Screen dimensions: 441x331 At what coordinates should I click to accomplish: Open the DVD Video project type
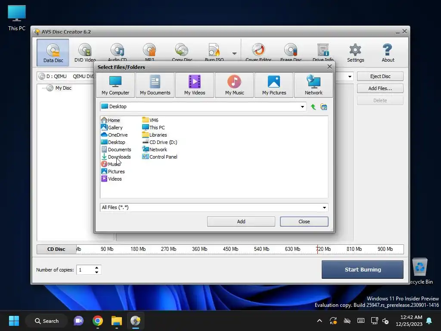click(85, 53)
